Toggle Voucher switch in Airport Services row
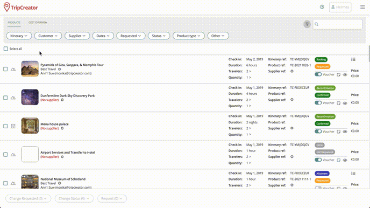 [318, 160]
